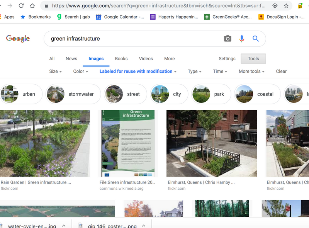Screen dimensions: 309x228
Task: Bookmark this page with the star icon
Action: [286, 6]
